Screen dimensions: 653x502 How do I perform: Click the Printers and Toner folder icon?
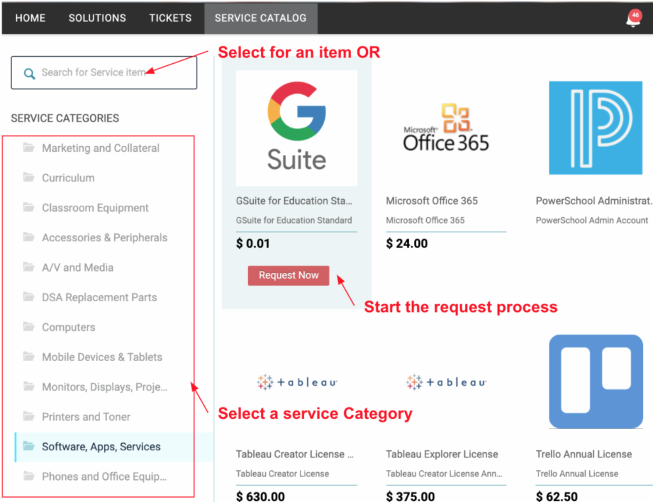point(29,417)
